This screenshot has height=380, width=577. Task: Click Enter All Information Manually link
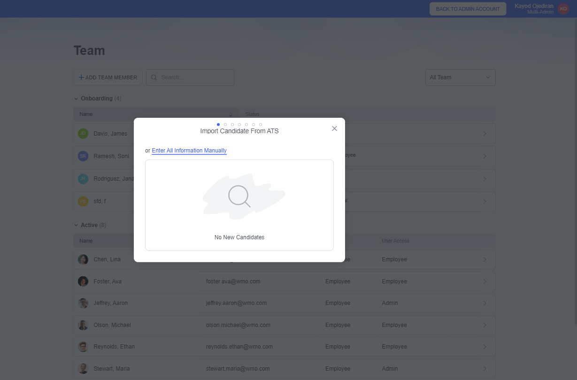[x=189, y=151]
